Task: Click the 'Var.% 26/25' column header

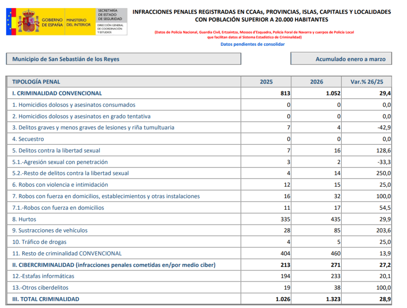Action: coord(367,82)
